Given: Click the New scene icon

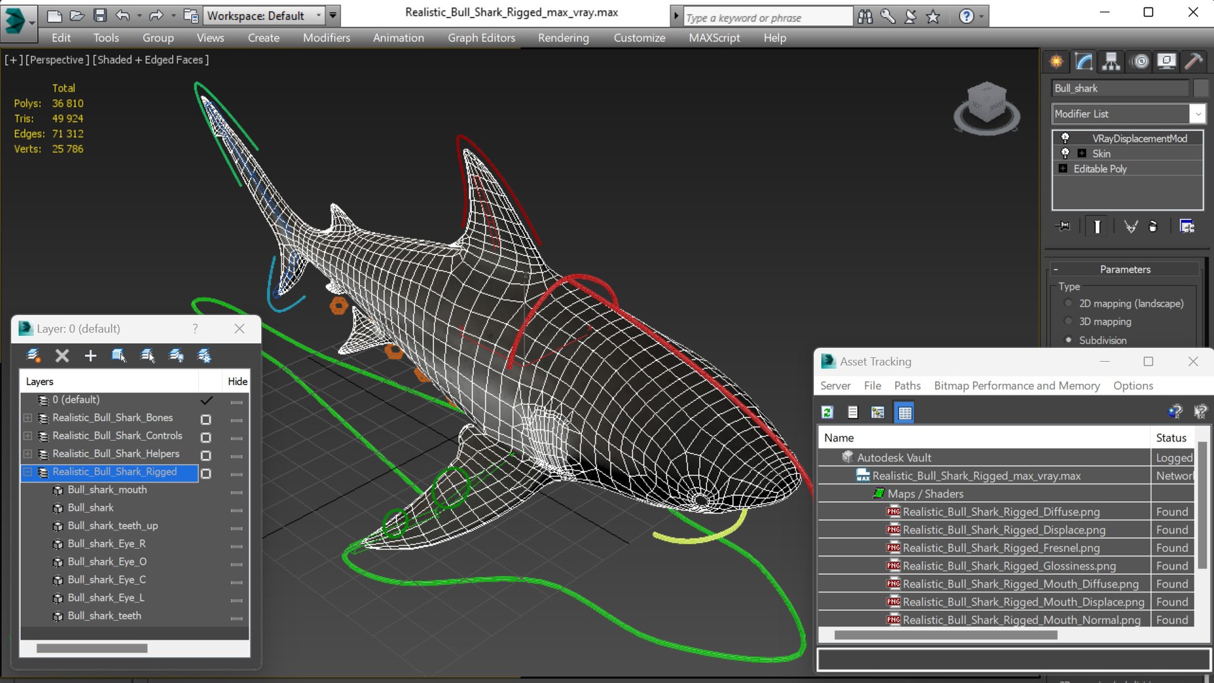Looking at the screenshot, I should point(54,15).
